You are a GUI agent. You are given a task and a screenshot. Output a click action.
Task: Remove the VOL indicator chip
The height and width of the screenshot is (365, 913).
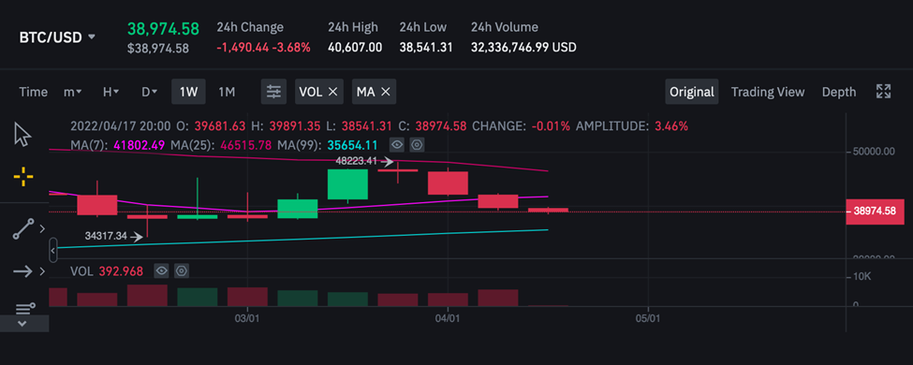(332, 92)
